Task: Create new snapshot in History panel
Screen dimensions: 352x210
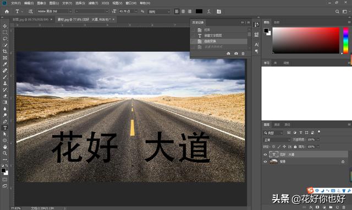Action: [236, 54]
